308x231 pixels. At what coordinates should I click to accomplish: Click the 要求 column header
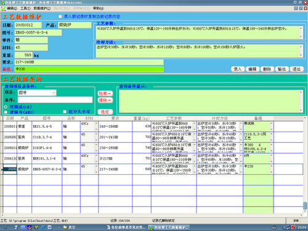tap(115, 118)
